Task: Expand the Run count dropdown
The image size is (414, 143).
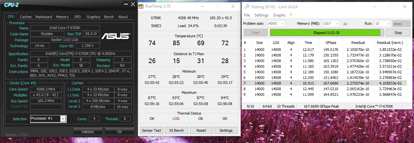Action: [387, 24]
